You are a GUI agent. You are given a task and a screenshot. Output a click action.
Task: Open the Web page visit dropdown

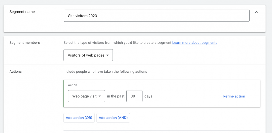(86, 96)
